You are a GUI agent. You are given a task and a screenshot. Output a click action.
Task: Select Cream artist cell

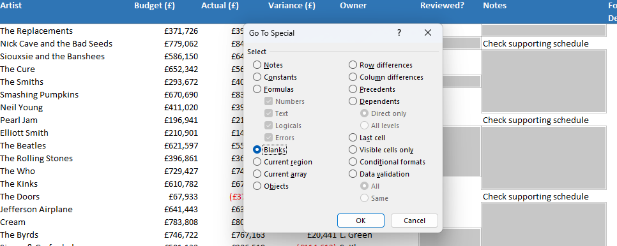point(13,222)
